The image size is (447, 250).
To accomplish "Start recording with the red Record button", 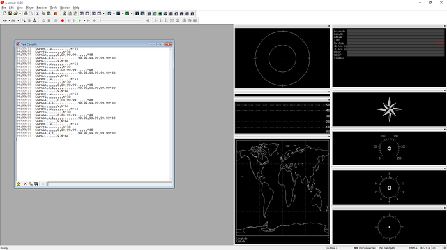I will (63, 20).
